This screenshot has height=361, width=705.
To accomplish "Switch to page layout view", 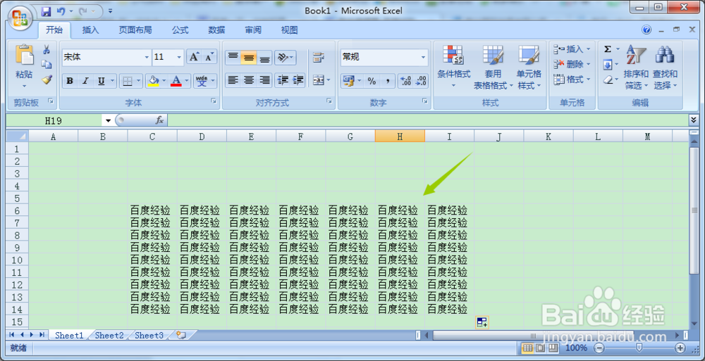I will click(541, 348).
